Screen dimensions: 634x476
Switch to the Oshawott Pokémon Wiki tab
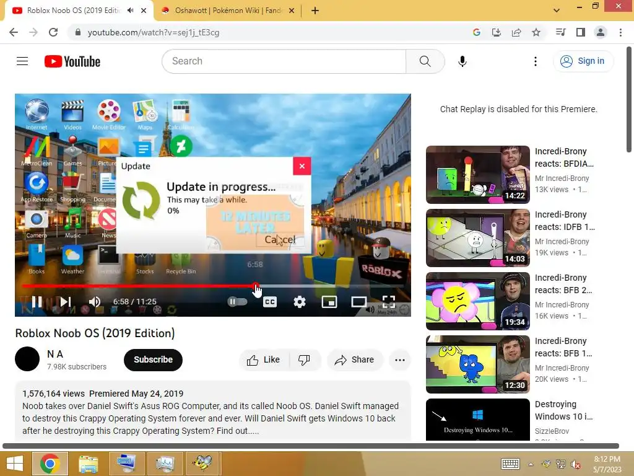point(228,11)
